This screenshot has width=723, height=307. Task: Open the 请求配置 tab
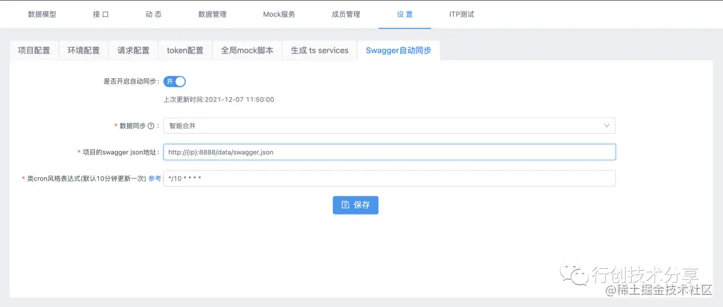[x=133, y=50]
